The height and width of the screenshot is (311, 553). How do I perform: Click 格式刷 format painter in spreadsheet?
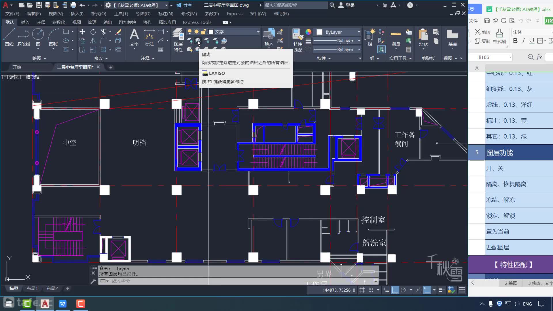point(499,36)
